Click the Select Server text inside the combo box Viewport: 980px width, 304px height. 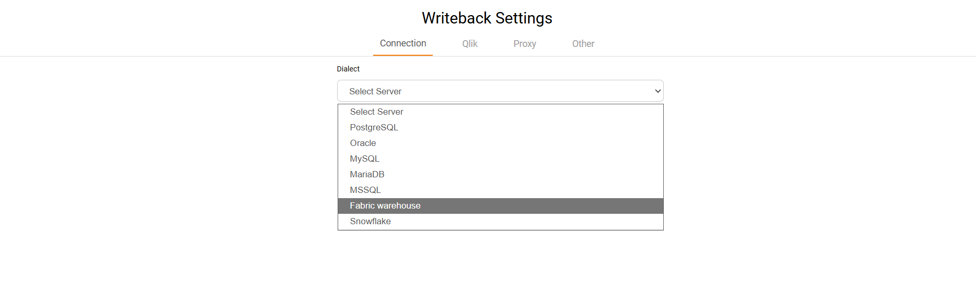tap(375, 91)
